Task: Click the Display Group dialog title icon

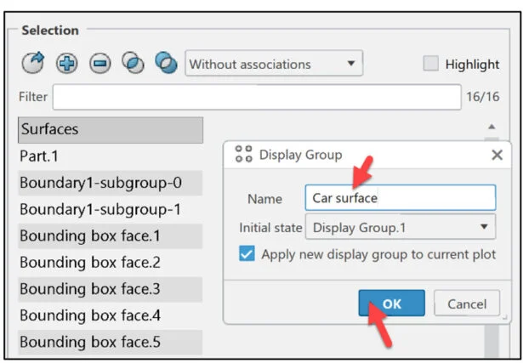Action: click(x=243, y=155)
